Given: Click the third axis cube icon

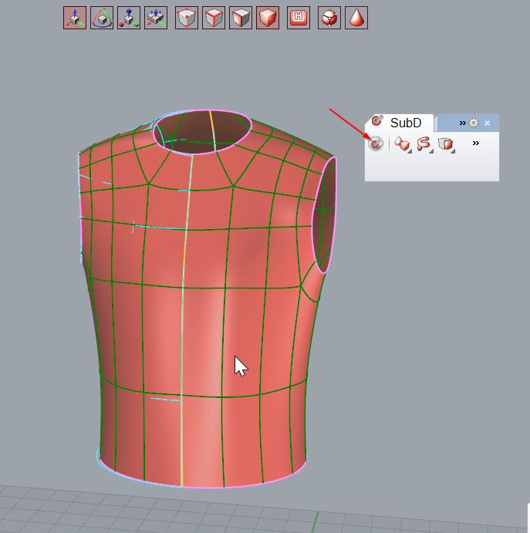Looking at the screenshot, I should [129, 18].
